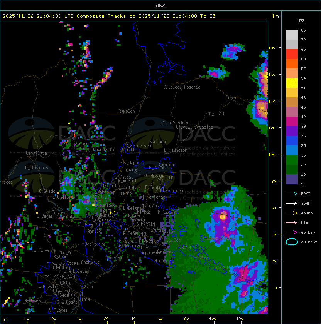Click the '180' tick on right km axis
The height and width of the screenshot is (324, 321).
coord(272,48)
